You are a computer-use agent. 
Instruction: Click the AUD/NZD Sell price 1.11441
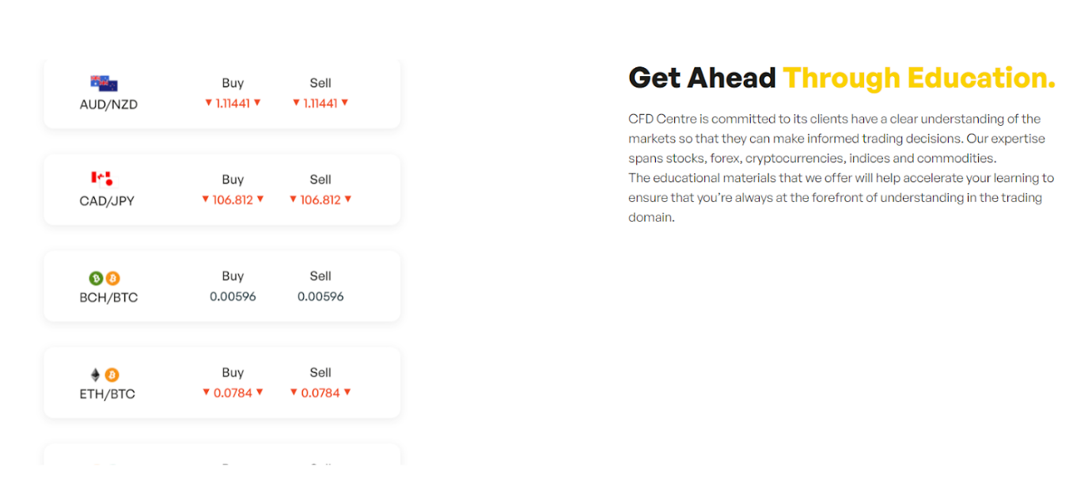coord(320,103)
